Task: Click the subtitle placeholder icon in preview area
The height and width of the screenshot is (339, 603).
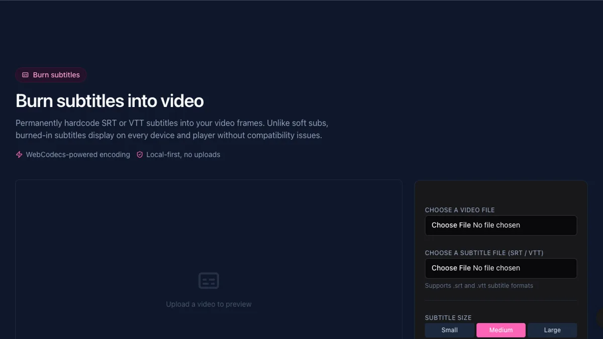Action: (x=209, y=280)
